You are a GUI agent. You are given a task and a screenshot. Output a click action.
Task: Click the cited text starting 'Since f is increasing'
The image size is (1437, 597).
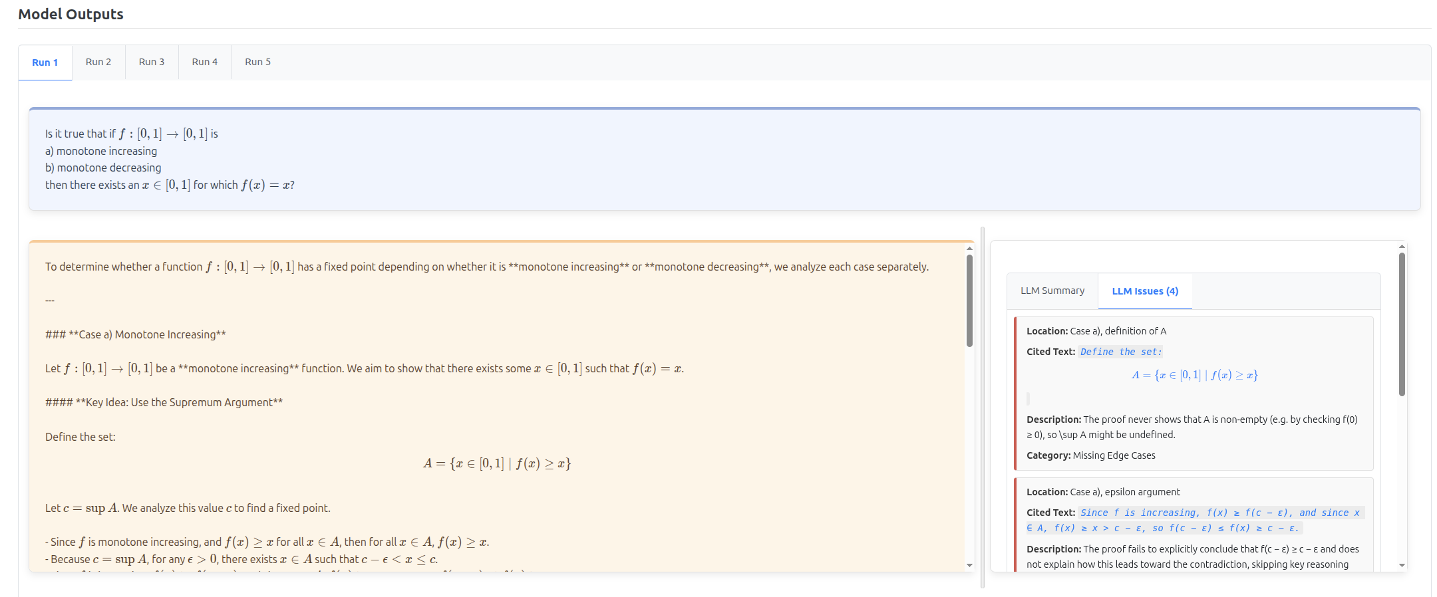point(1195,520)
